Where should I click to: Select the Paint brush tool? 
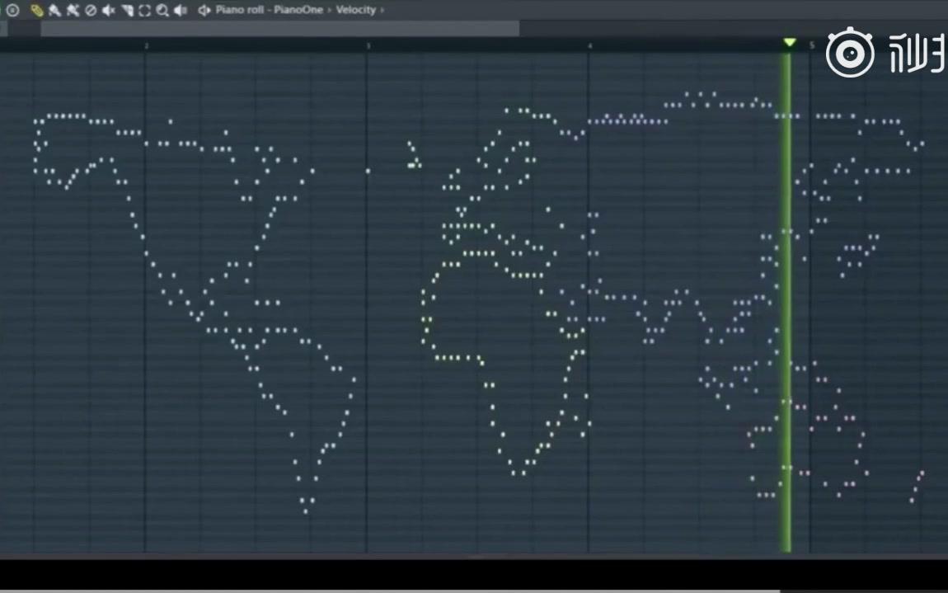coord(54,10)
